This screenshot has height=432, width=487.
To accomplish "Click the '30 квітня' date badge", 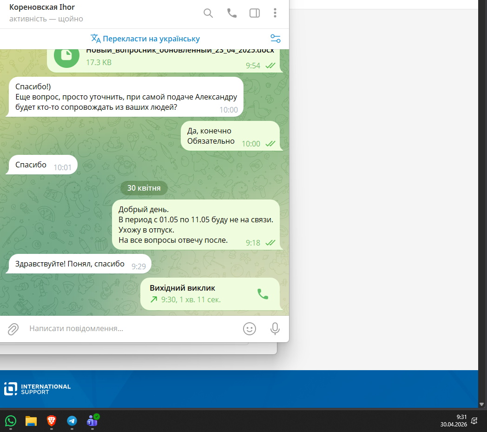I will point(144,188).
